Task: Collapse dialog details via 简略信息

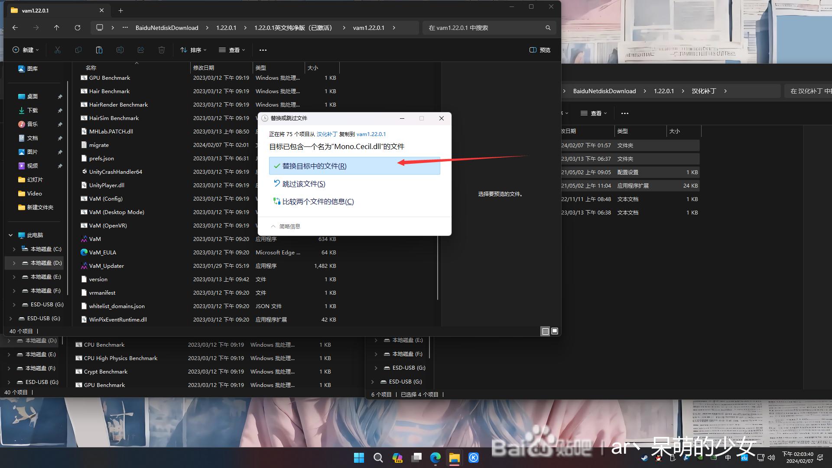Action: click(286, 226)
